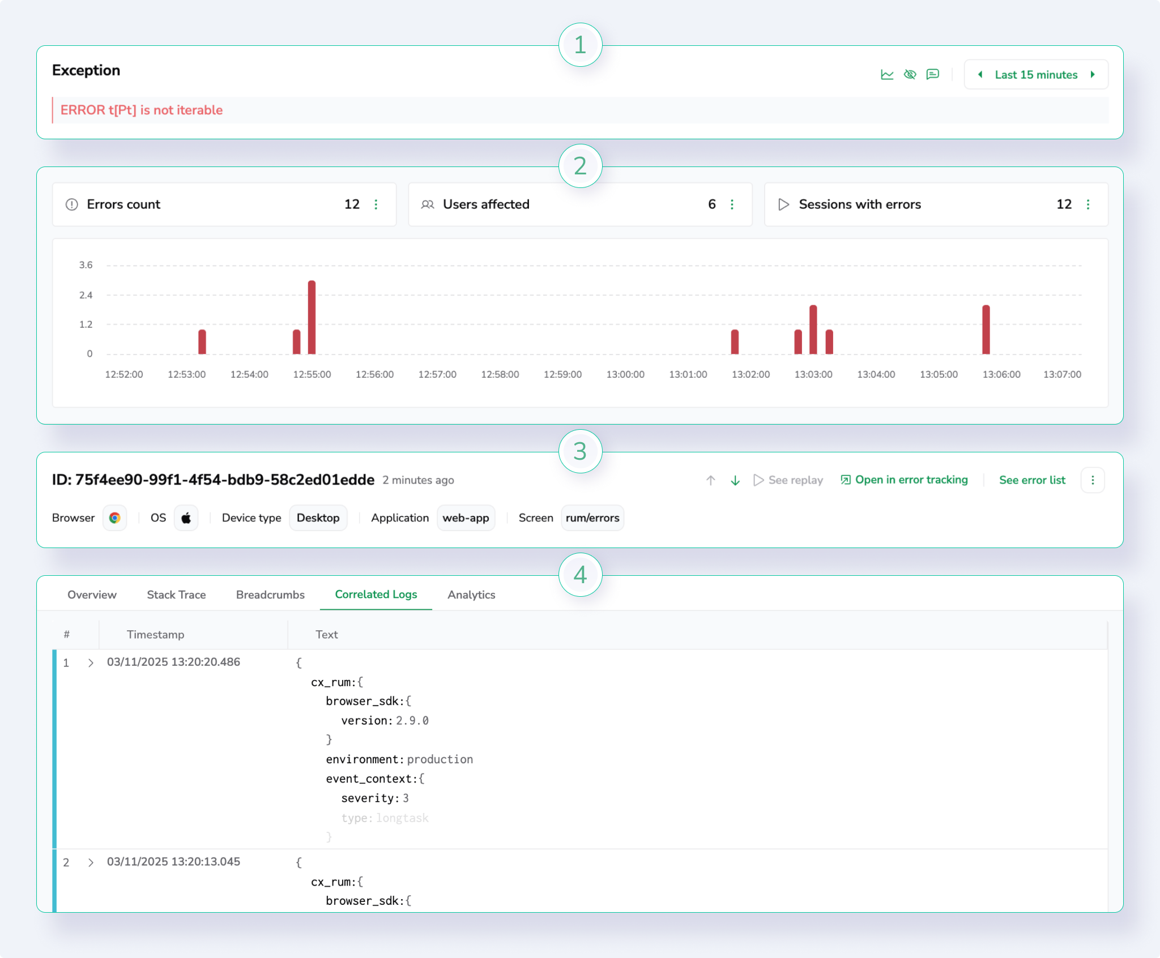This screenshot has width=1160, height=958.
Task: Navigate to next error with down arrow
Action: (x=735, y=480)
